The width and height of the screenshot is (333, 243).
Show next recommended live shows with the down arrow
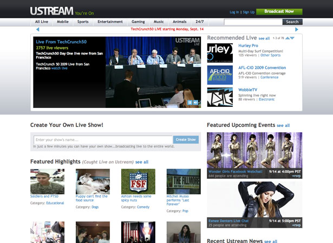pos(292,38)
